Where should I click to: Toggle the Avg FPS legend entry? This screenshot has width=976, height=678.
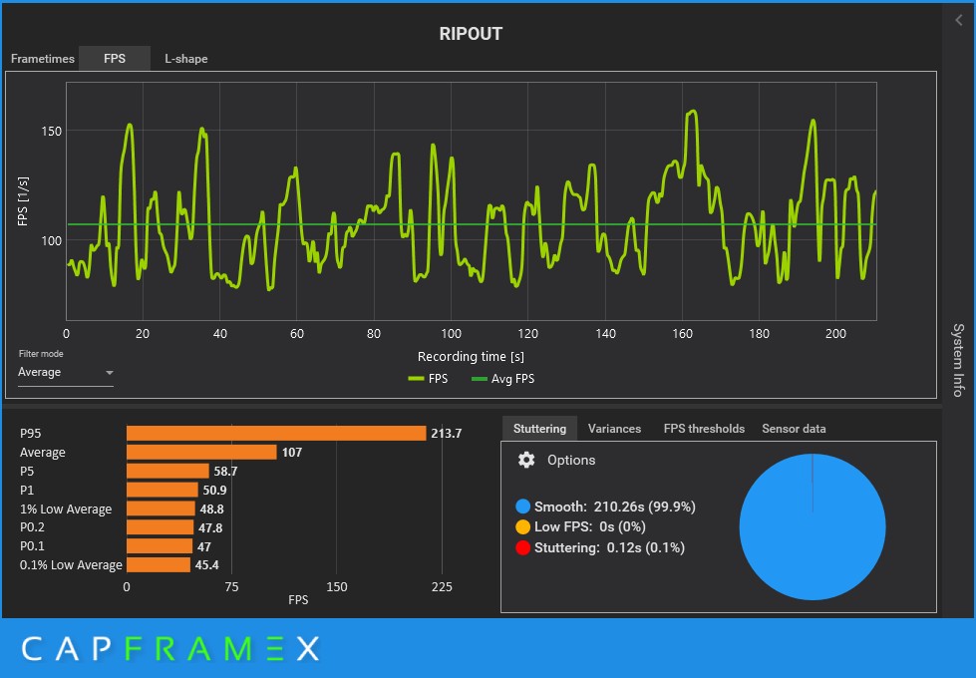(x=502, y=379)
